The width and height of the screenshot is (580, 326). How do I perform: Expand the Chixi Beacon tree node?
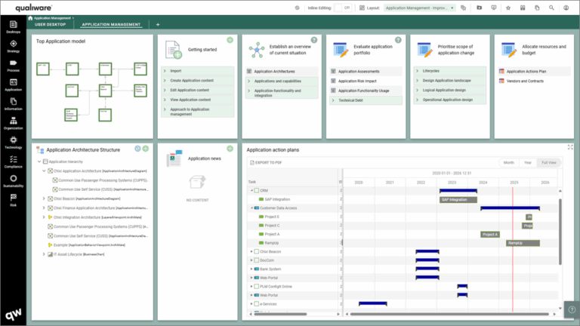(44, 198)
